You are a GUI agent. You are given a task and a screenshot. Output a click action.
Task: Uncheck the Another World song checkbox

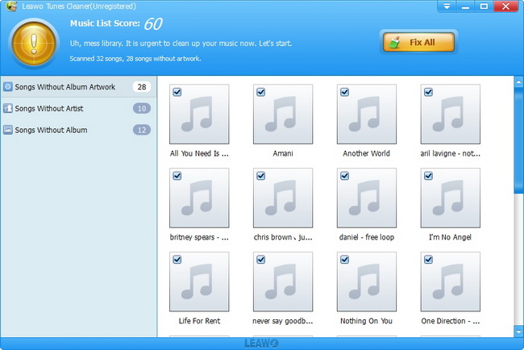coord(344,92)
